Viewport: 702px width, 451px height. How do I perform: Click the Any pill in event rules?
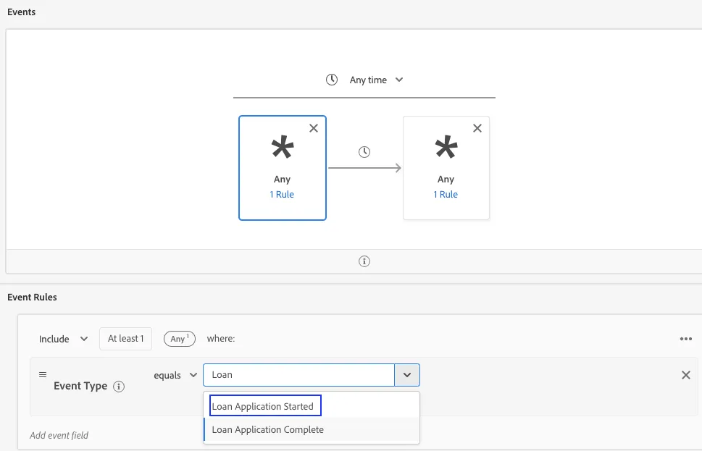pyautogui.click(x=180, y=339)
